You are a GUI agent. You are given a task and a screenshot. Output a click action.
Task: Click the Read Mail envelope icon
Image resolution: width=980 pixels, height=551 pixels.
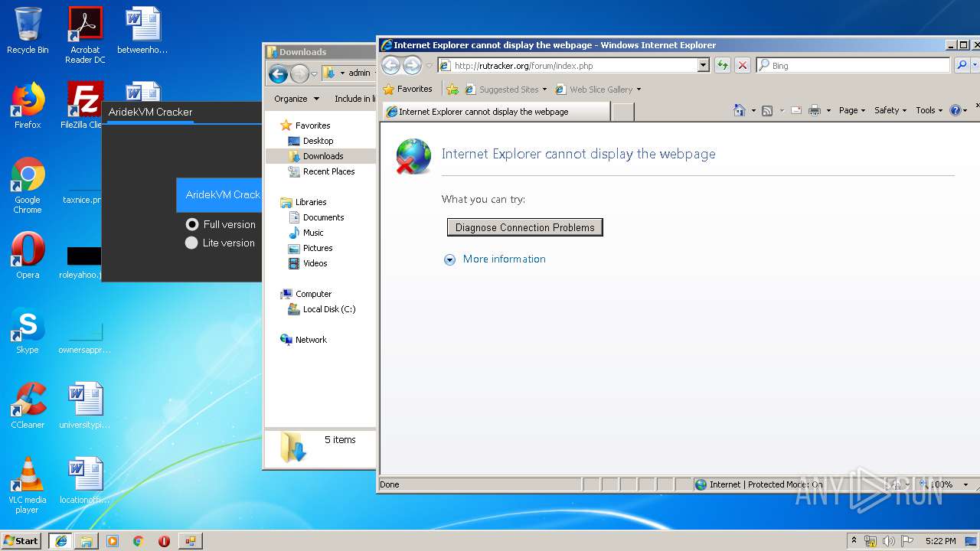click(x=796, y=110)
